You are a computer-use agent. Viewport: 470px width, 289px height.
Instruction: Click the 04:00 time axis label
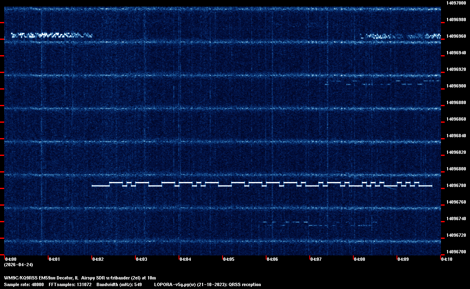[x=10, y=260]
